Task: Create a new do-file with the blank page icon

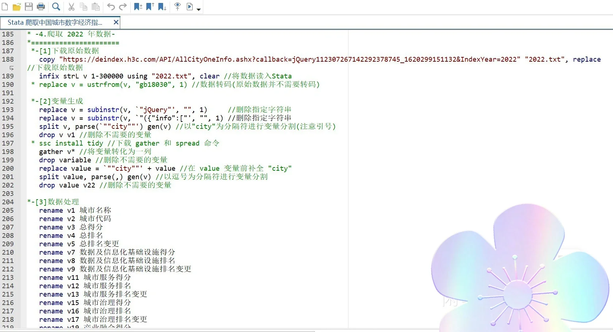Action: coord(5,7)
